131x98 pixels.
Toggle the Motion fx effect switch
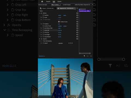(42, 13)
